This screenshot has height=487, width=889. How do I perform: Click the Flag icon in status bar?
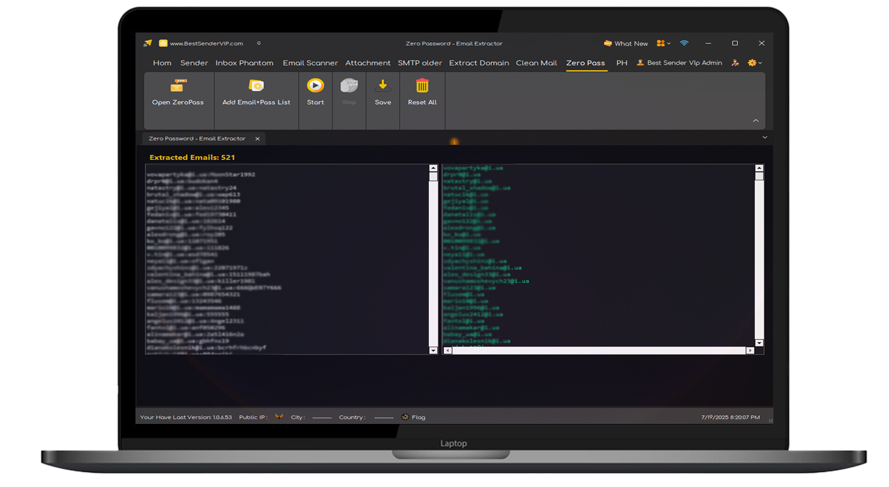pyautogui.click(x=405, y=416)
